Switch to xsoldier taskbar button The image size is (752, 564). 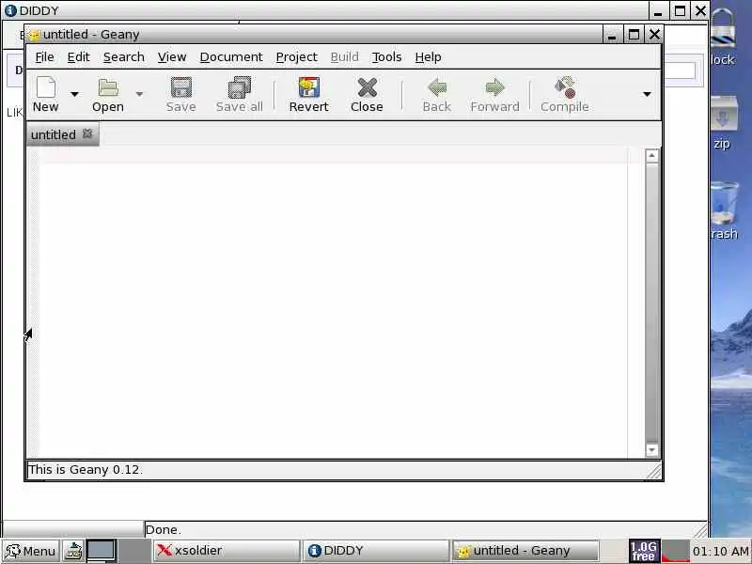[226, 551]
